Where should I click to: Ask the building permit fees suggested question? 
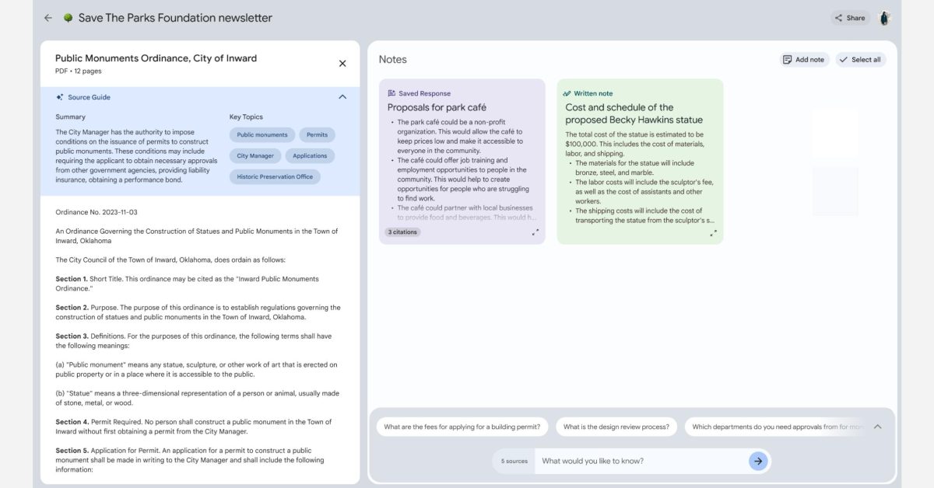[462, 426]
